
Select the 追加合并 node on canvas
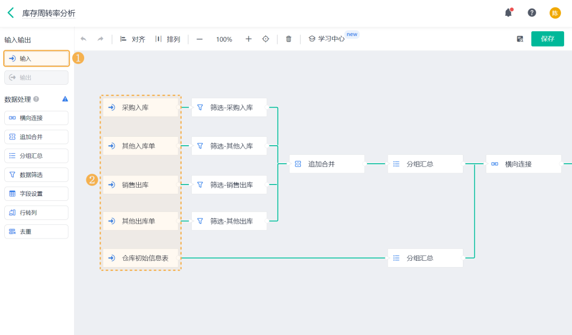click(327, 164)
